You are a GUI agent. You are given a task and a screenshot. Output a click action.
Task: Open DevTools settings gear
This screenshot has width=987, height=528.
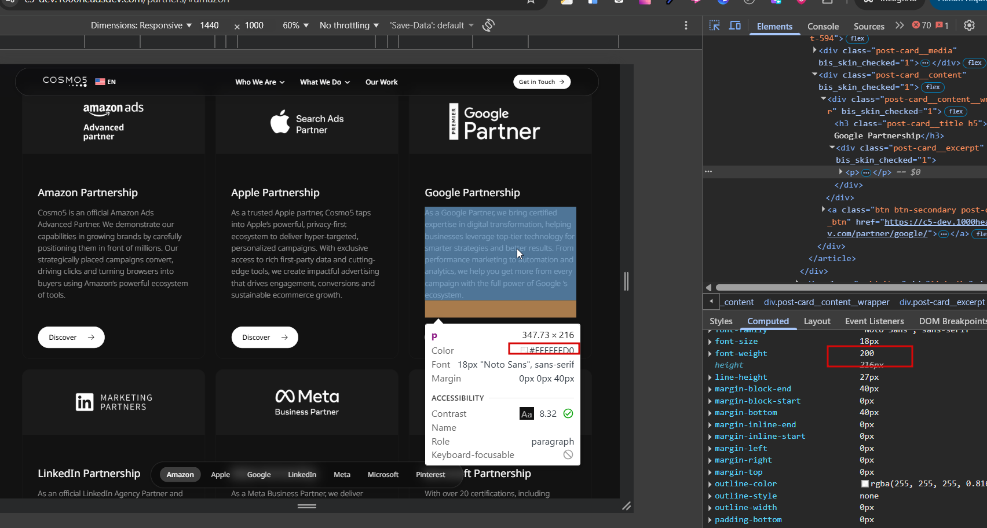click(969, 25)
